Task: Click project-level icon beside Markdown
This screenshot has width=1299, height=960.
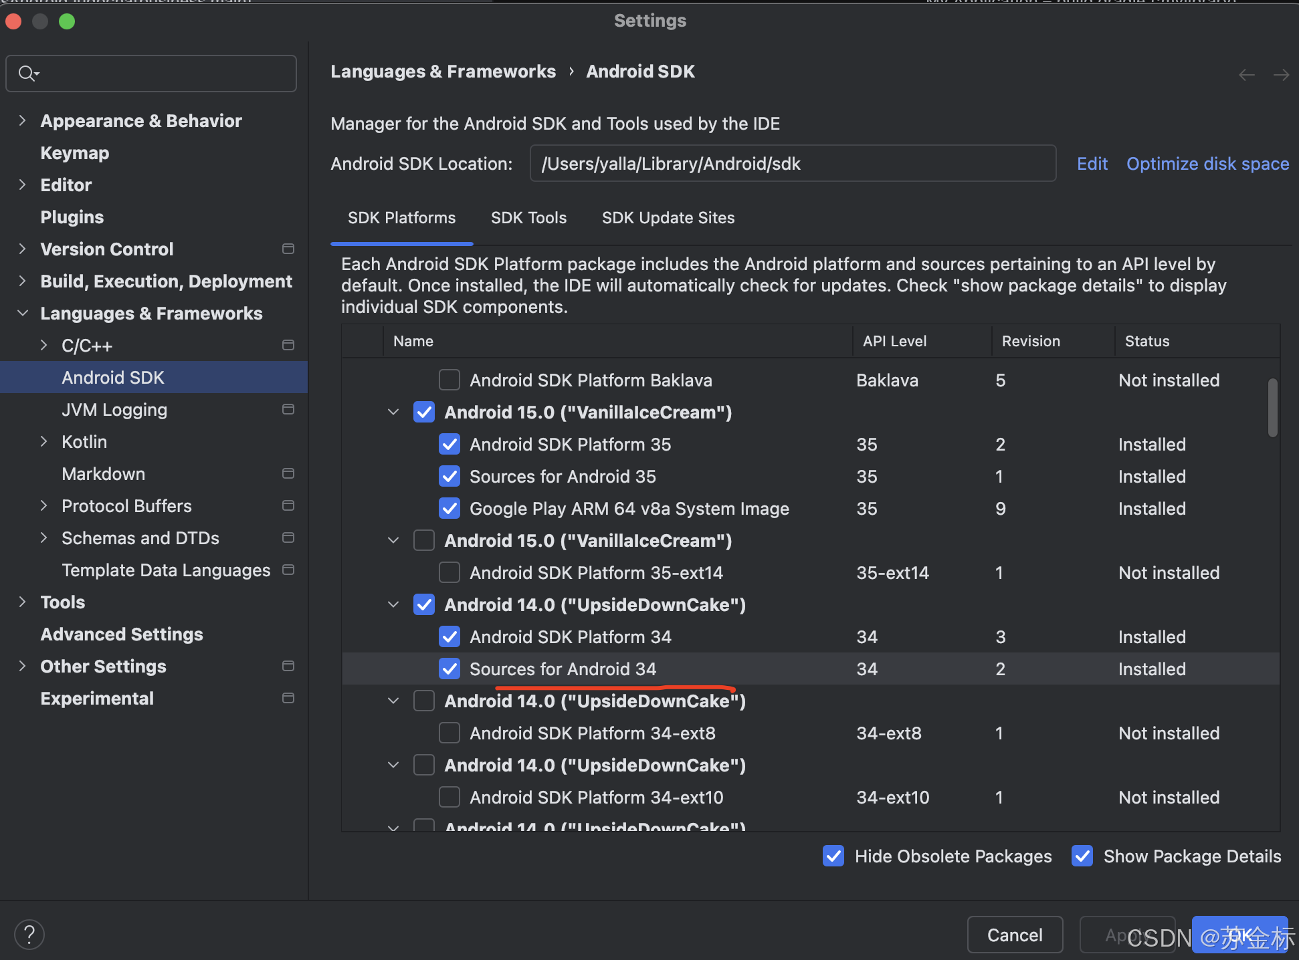Action: coord(288,473)
